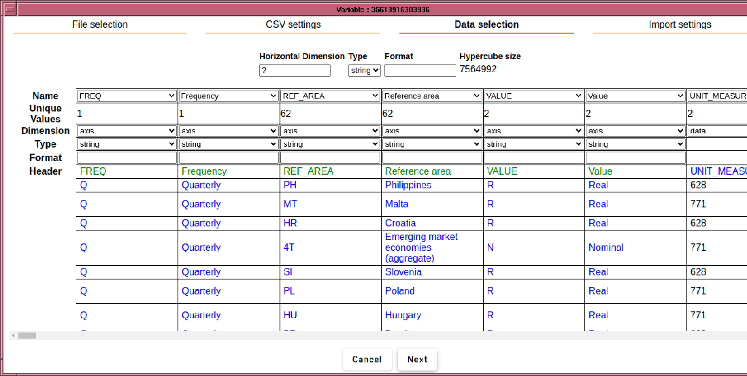The width and height of the screenshot is (747, 376).
Task: Click Format field for Frequency column
Action: click(229, 158)
